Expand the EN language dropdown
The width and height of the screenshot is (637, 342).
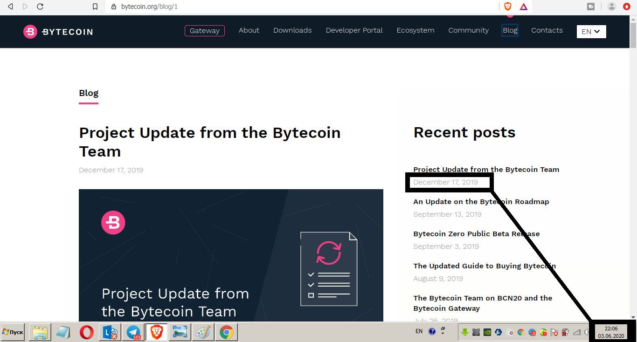click(591, 32)
